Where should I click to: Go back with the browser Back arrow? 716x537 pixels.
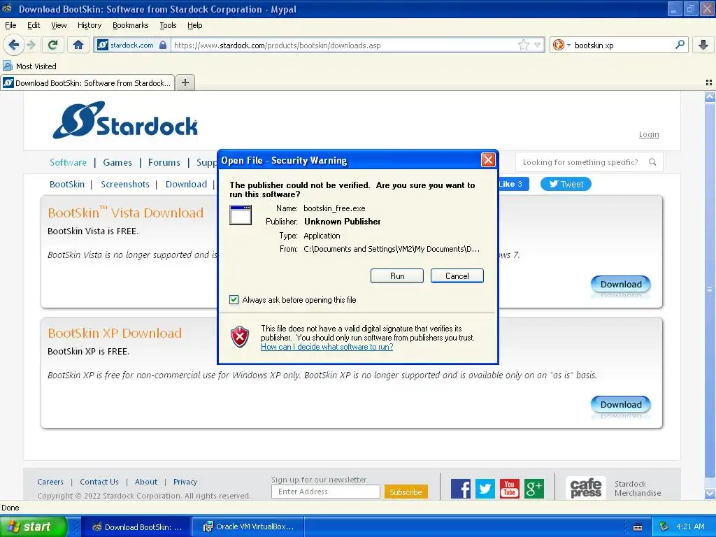(14, 45)
